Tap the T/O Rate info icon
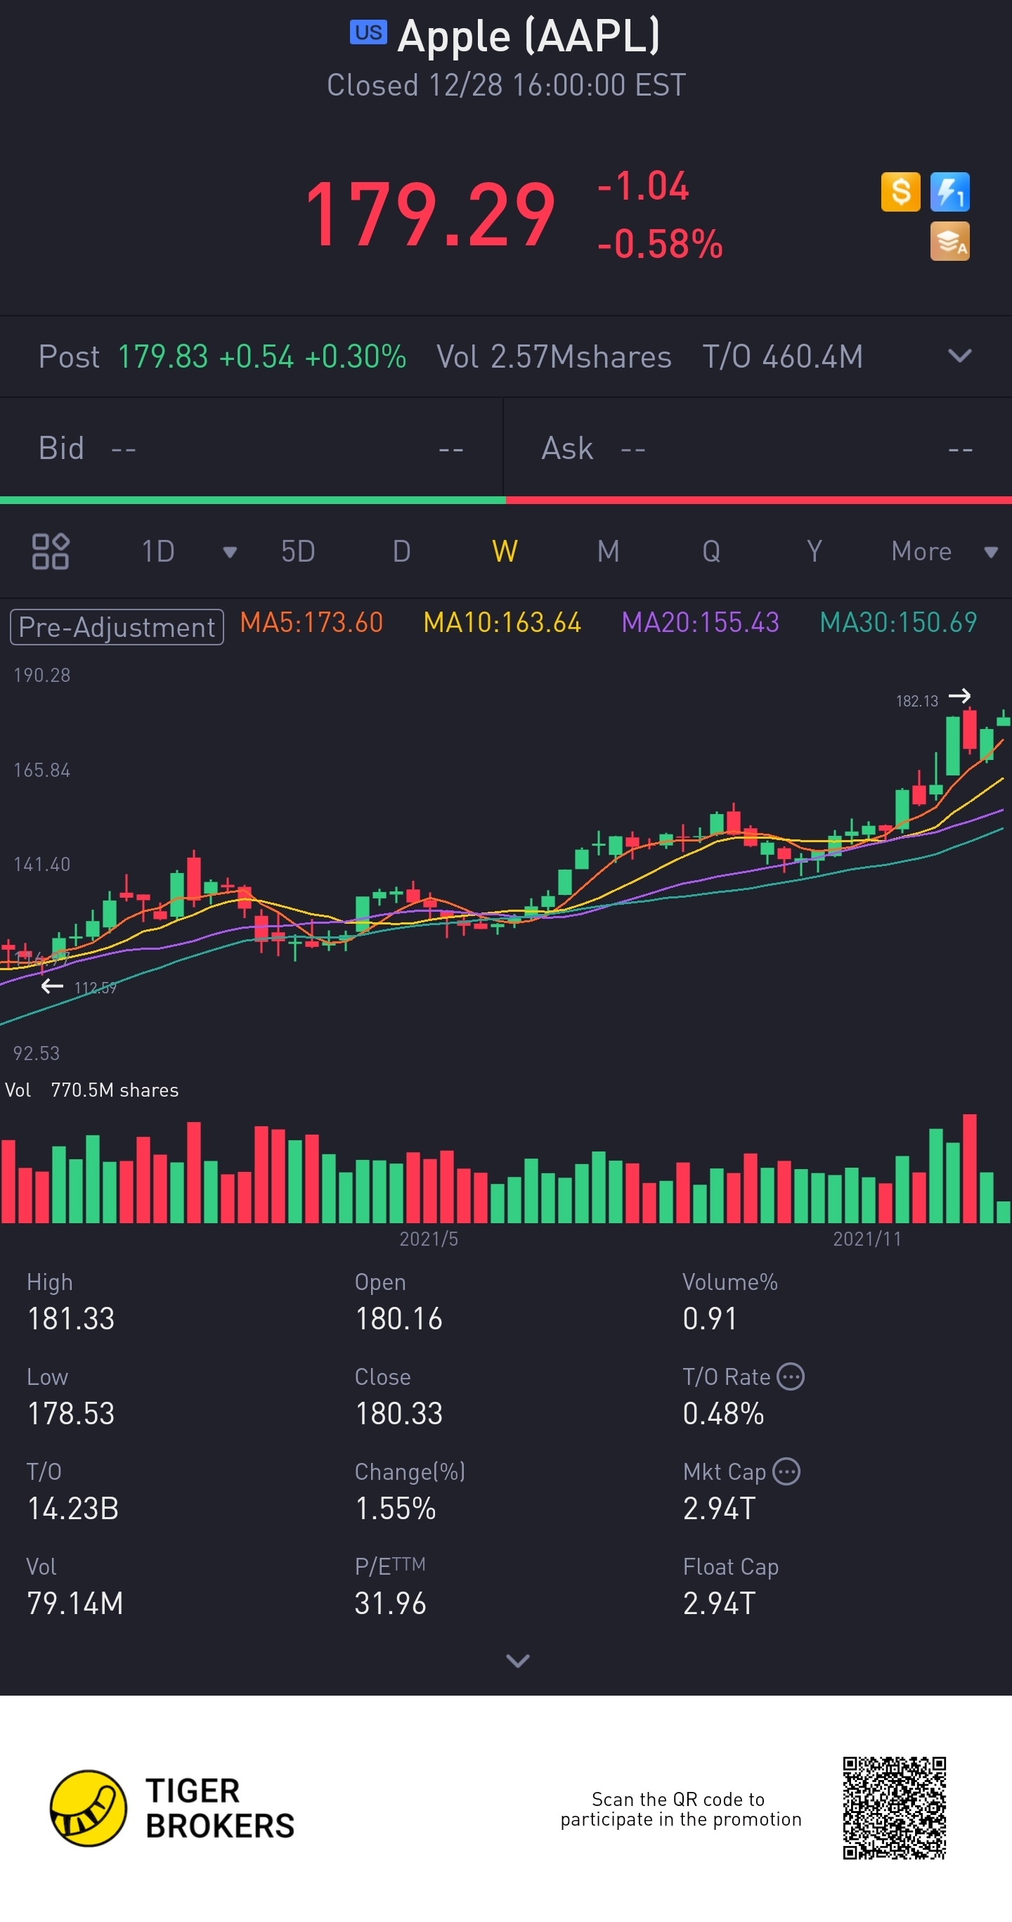 point(791,1376)
